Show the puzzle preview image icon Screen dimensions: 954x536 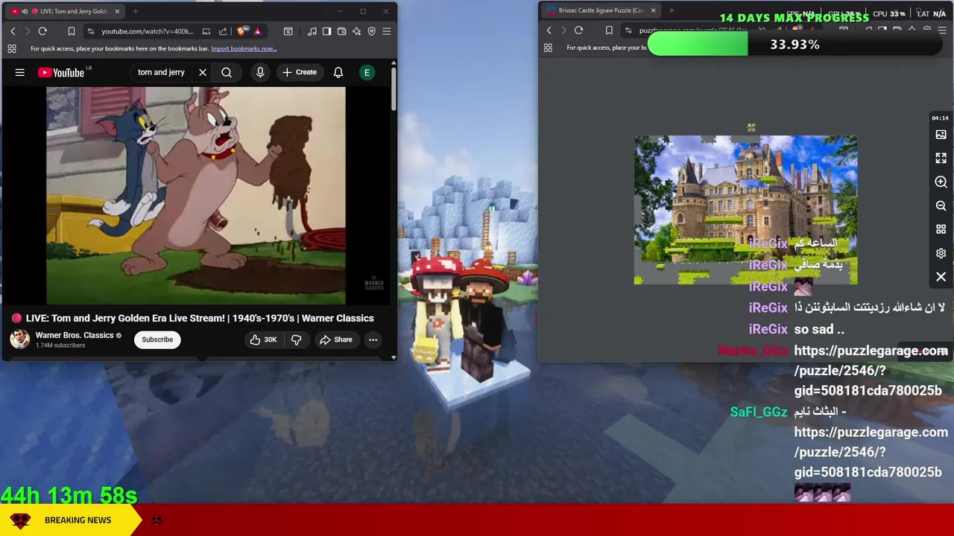tap(941, 135)
